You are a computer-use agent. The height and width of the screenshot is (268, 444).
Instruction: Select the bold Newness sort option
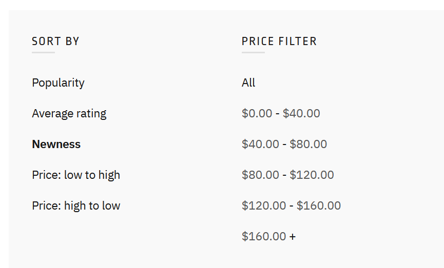tap(56, 145)
